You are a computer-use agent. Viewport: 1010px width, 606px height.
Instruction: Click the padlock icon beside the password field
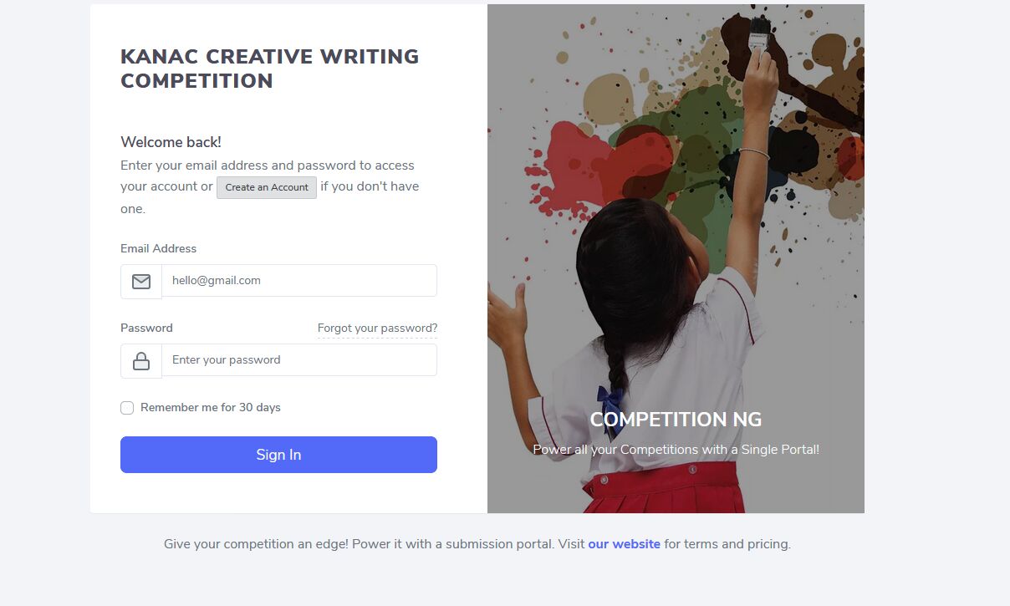[141, 361]
